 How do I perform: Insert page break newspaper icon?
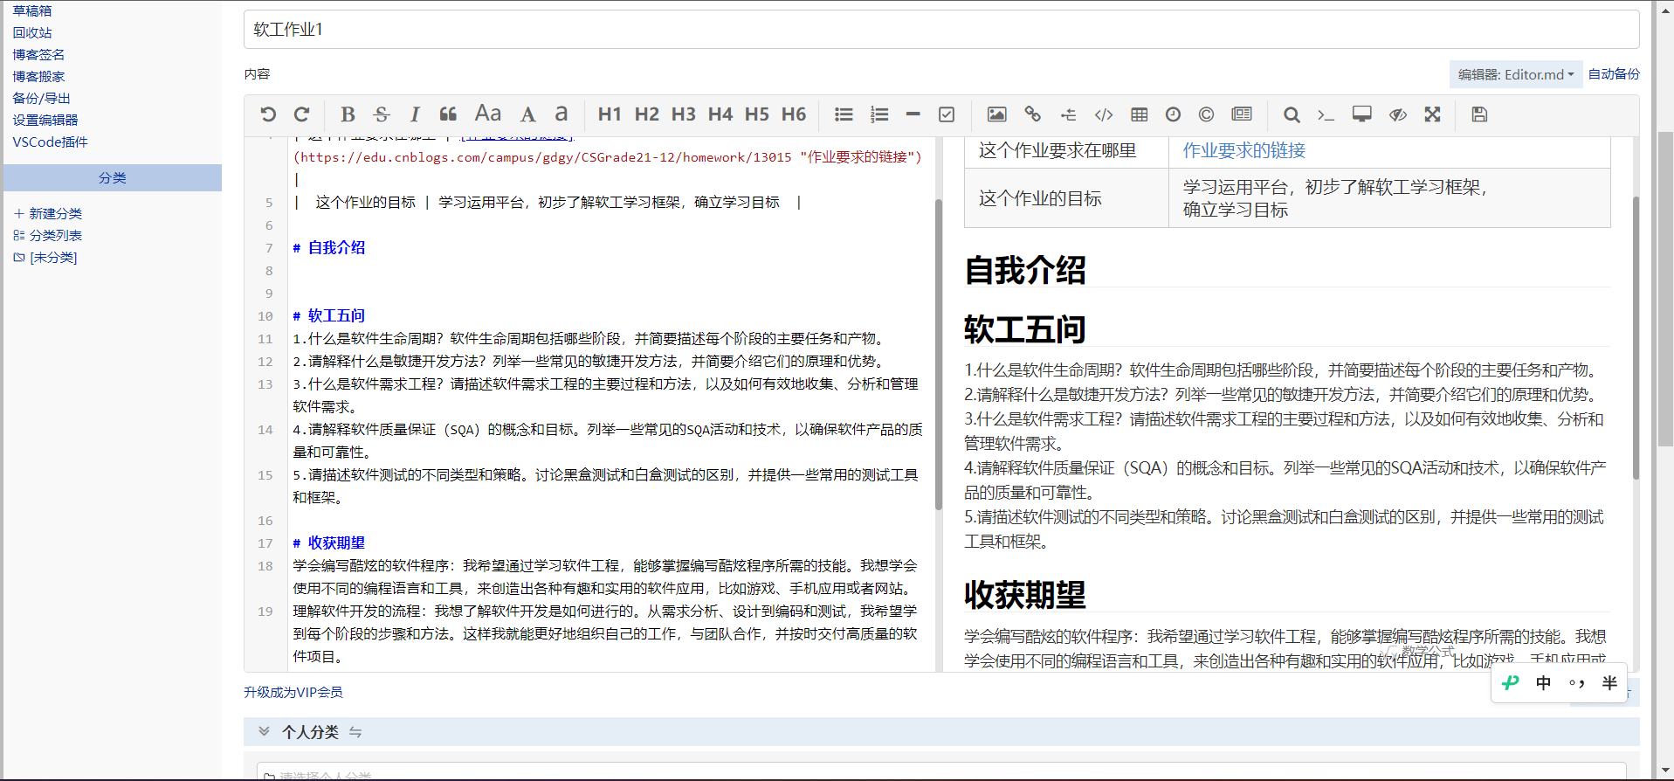[x=1242, y=114]
